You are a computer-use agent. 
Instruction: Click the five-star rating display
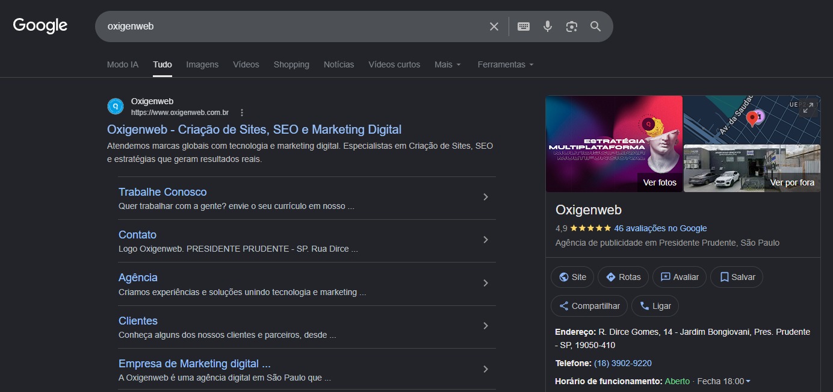(x=590, y=228)
